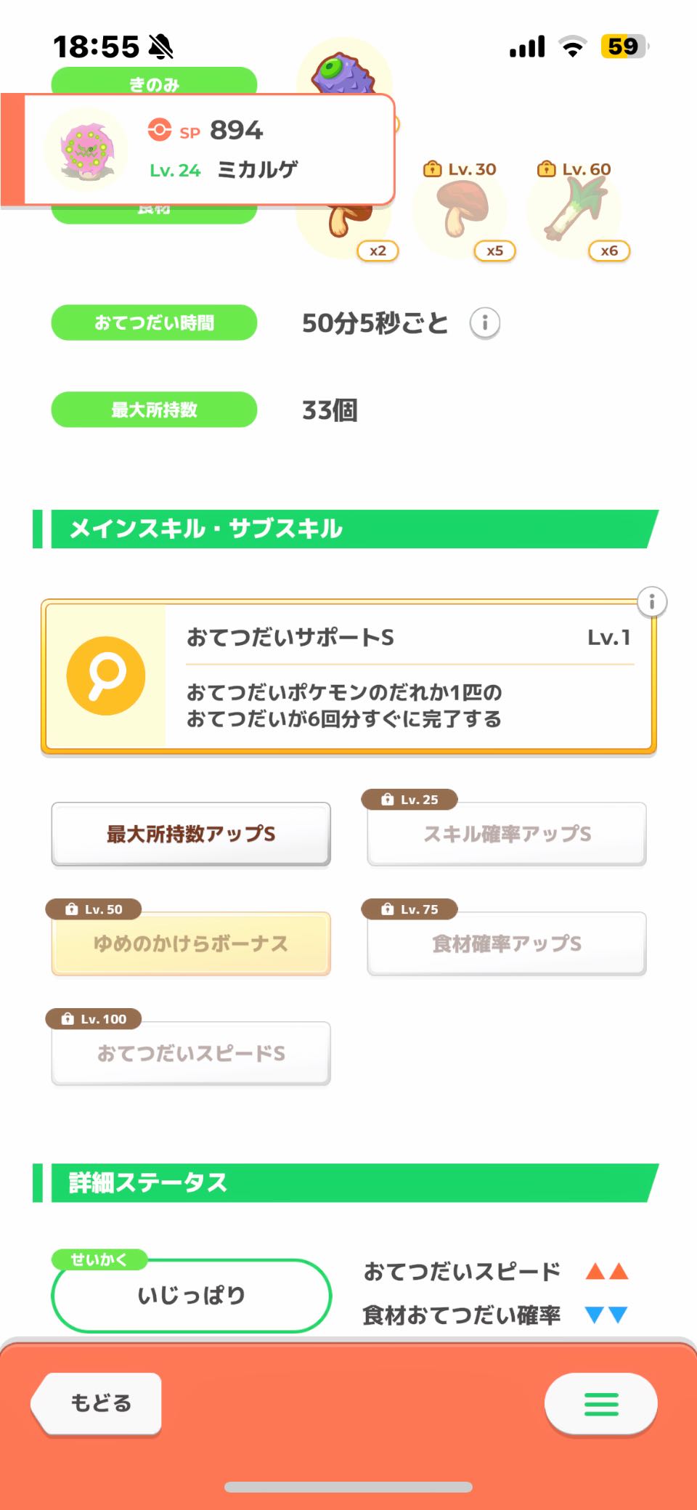Tap the magnifying glass skill icon
This screenshot has height=1510, width=697.
click(x=106, y=676)
